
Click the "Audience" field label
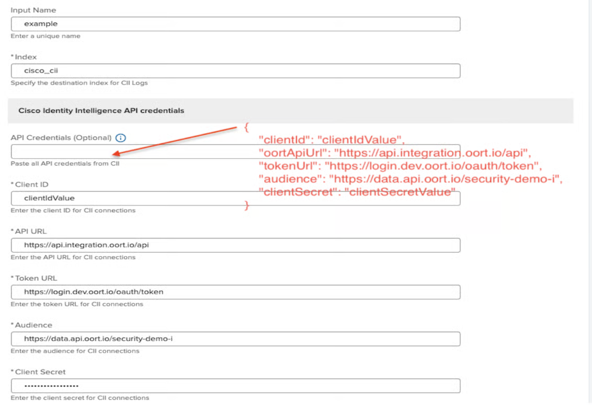tap(33, 325)
